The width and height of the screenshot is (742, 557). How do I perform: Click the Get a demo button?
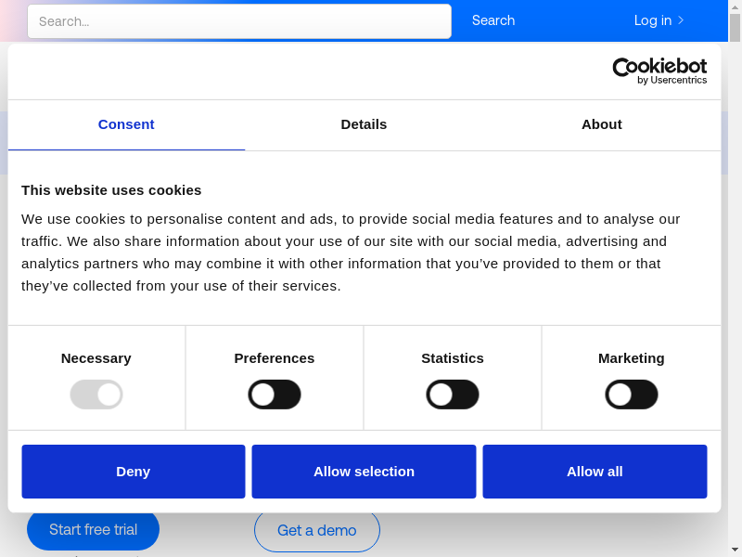(316, 531)
